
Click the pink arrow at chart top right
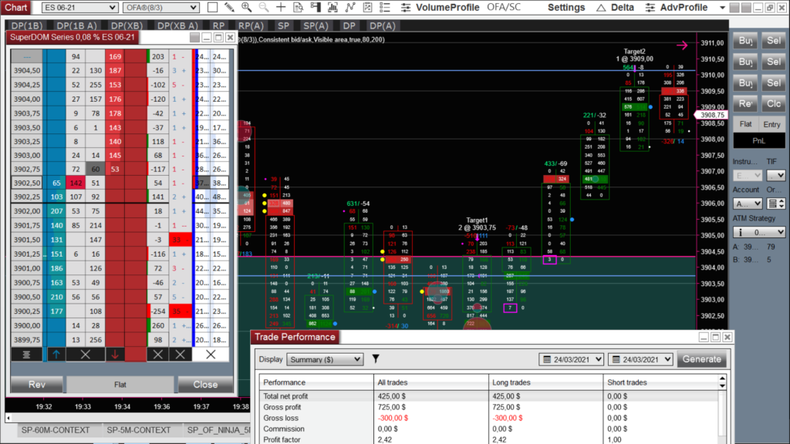click(682, 45)
